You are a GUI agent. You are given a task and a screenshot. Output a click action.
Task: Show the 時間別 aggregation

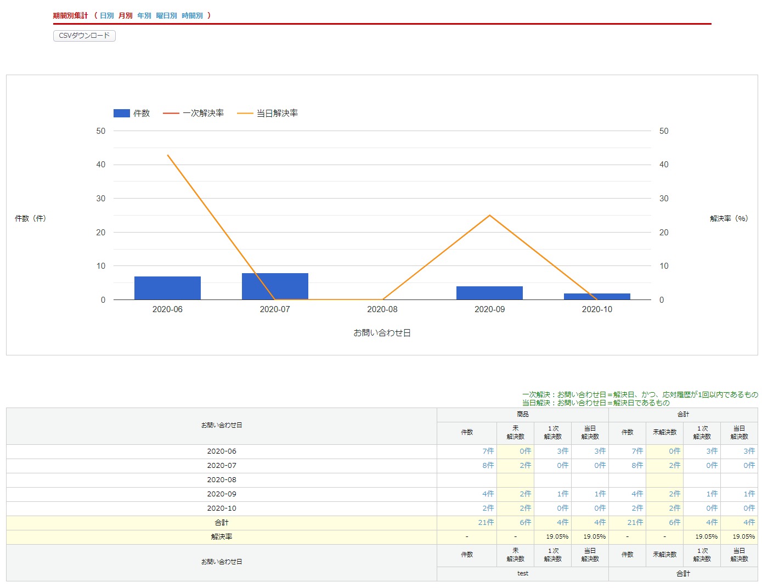[192, 16]
